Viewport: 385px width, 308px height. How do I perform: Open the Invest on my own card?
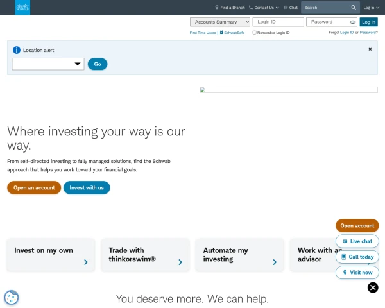51,255
